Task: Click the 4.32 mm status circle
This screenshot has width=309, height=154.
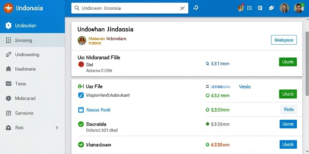Action: pyautogui.click(x=207, y=95)
